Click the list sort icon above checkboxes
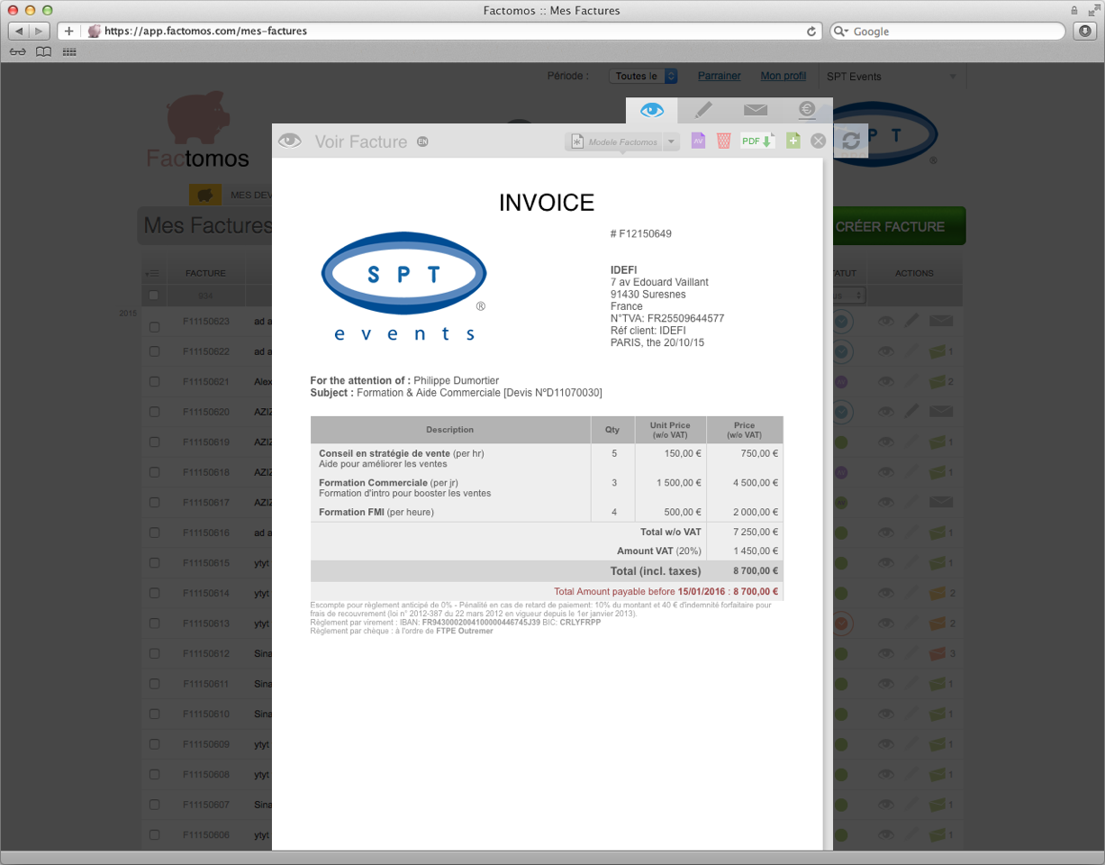The width and height of the screenshot is (1105, 865). pos(152,273)
